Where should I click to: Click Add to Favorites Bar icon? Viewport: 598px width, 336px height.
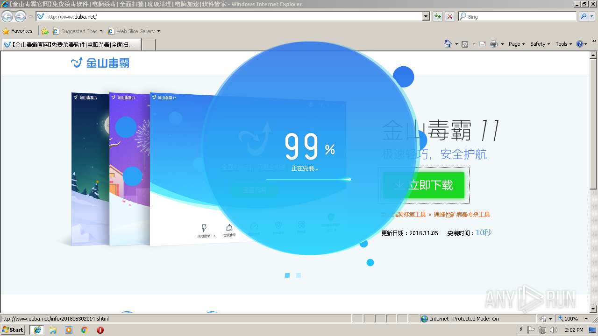click(45, 31)
